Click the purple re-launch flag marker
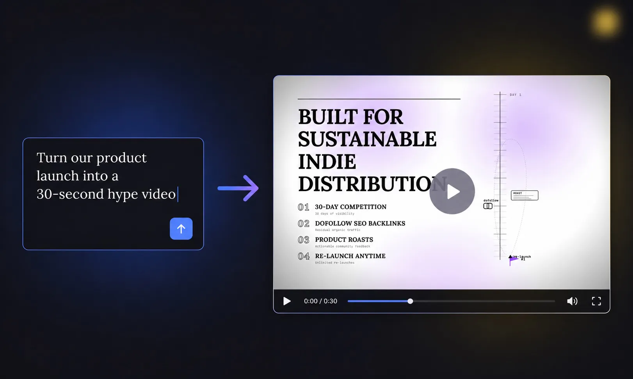 [x=513, y=260]
